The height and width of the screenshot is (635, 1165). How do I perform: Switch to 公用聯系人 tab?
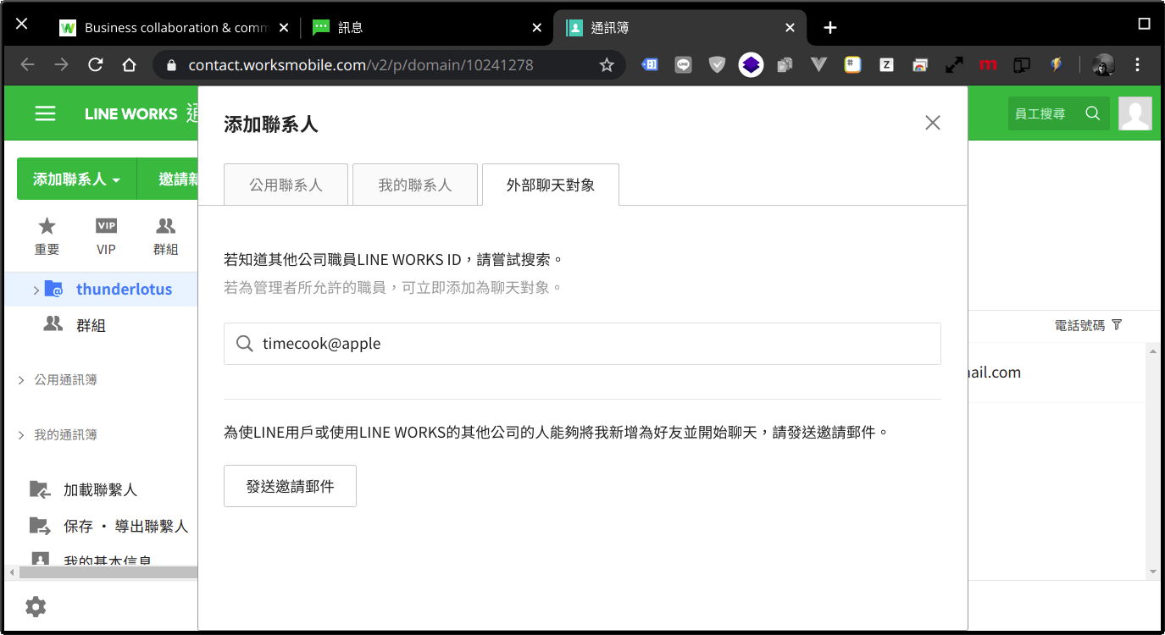[286, 185]
